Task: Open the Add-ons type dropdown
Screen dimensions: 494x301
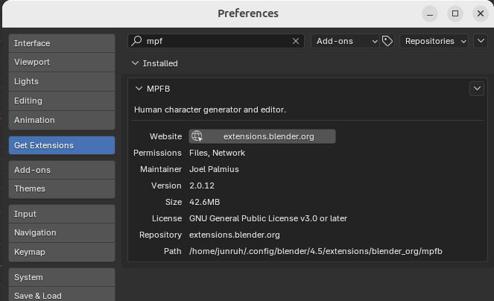Action: coord(346,42)
